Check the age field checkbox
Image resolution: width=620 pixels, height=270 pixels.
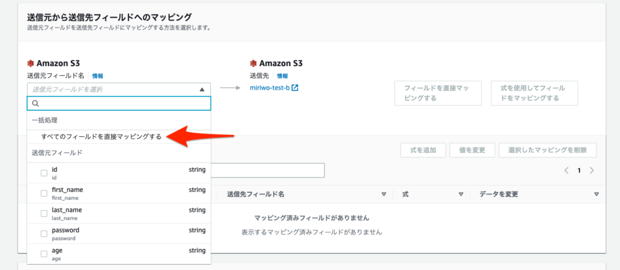[x=44, y=254]
